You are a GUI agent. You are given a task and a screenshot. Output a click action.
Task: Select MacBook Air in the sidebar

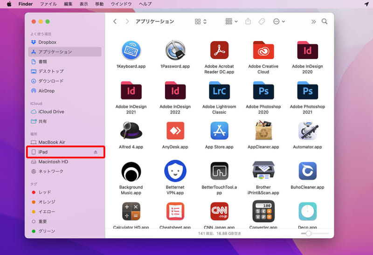pyautogui.click(x=65, y=142)
